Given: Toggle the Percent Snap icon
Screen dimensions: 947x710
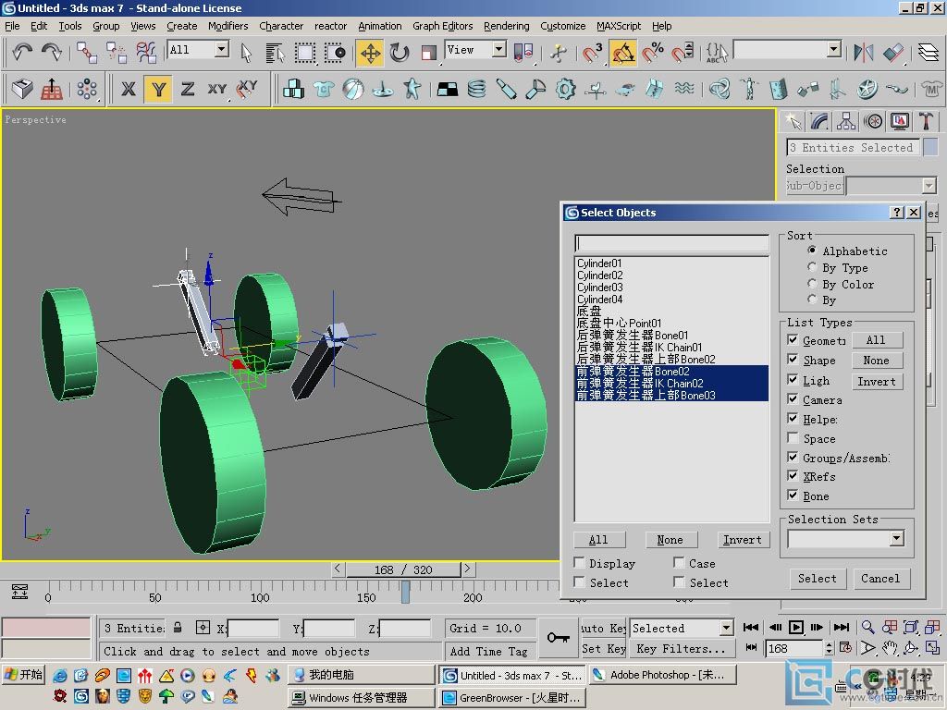Looking at the screenshot, I should [x=652, y=53].
